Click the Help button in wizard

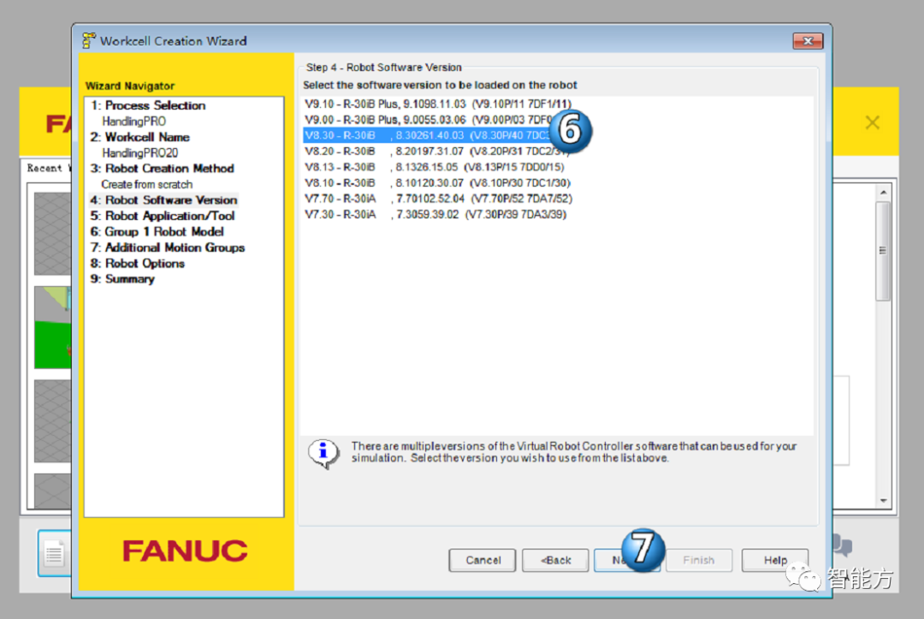tap(775, 560)
